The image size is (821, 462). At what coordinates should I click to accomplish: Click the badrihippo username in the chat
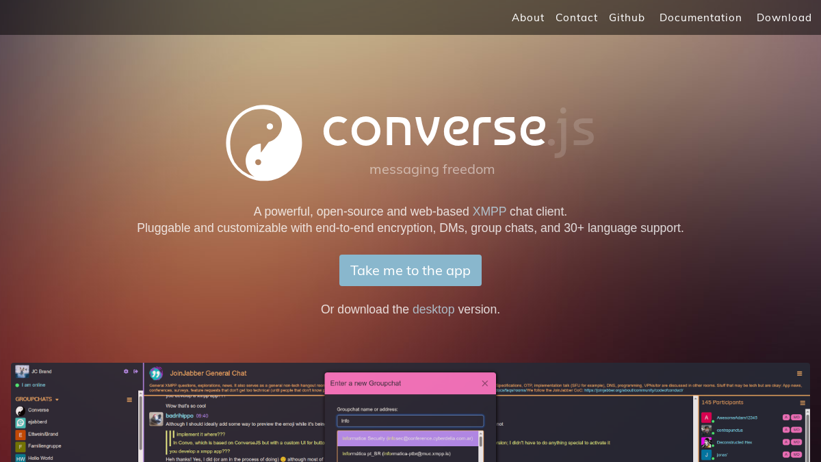pyautogui.click(x=179, y=415)
